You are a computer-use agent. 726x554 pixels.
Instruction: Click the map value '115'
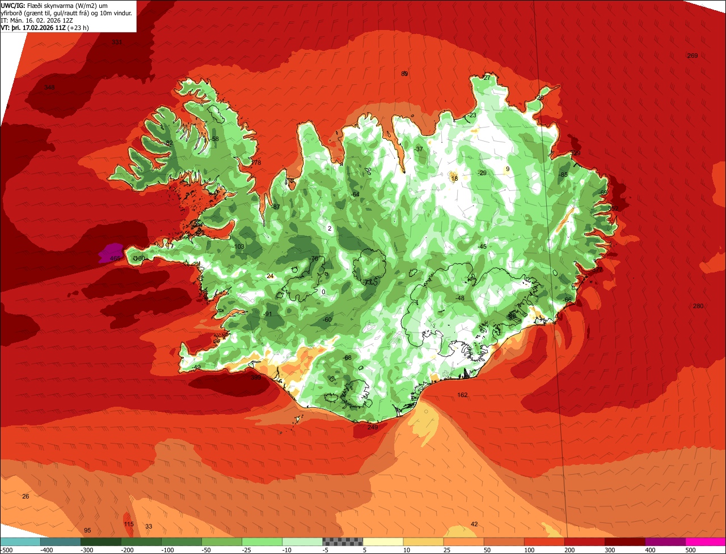point(129,524)
